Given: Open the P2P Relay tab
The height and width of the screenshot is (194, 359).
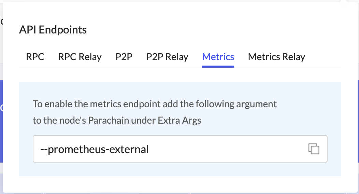Looking at the screenshot, I should pos(167,57).
